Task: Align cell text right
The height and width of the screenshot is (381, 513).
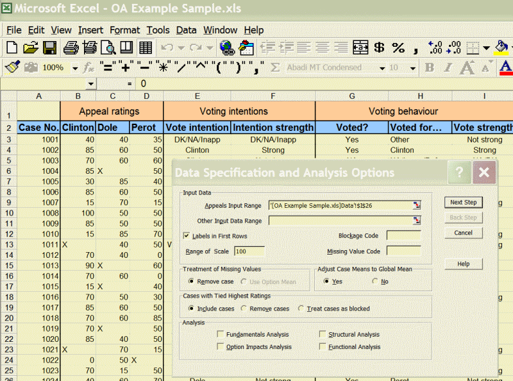Action: pos(341,48)
